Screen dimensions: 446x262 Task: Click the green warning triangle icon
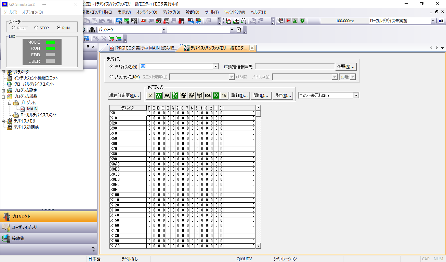294,20
